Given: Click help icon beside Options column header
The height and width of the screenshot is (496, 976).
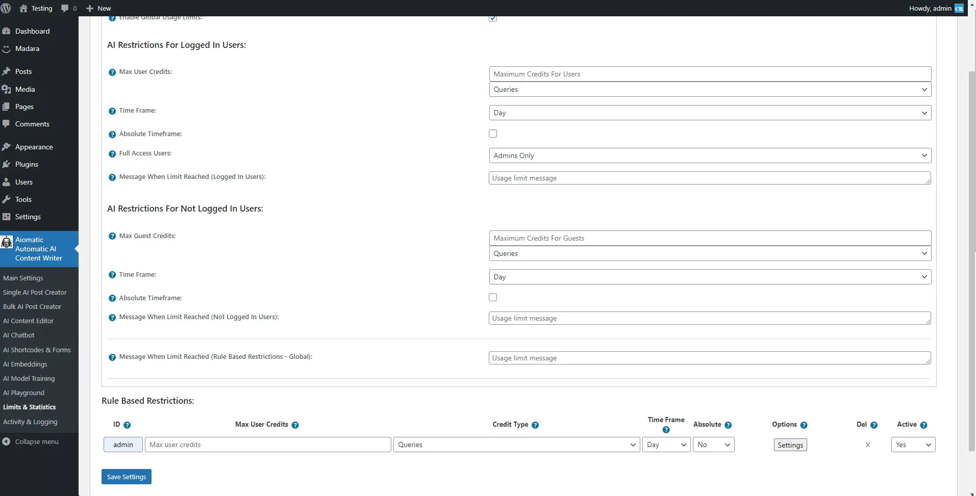Looking at the screenshot, I should [804, 425].
